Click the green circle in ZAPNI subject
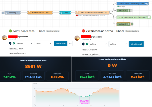 coord(10,31)
